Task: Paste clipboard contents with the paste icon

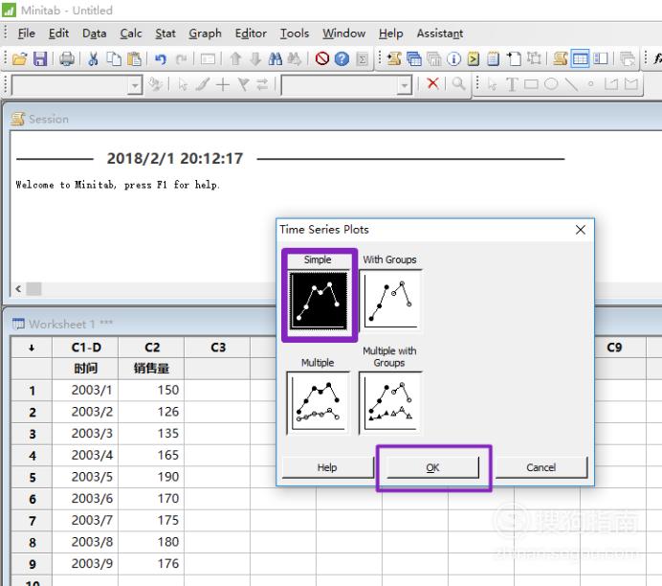Action: (x=134, y=58)
